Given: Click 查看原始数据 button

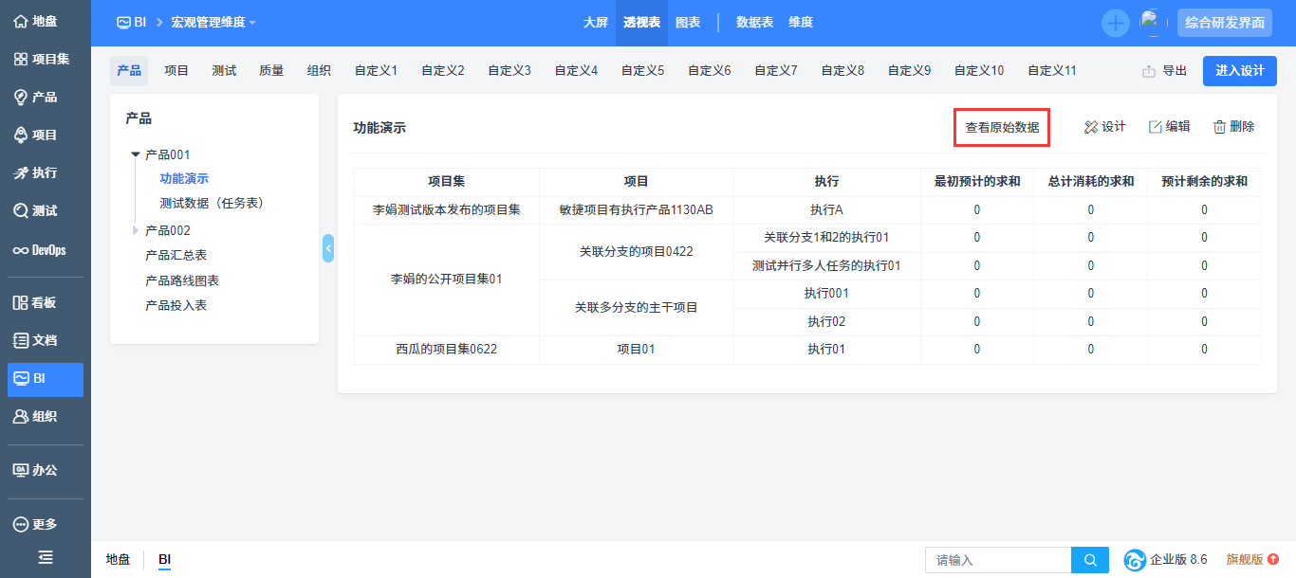Looking at the screenshot, I should click(1002, 127).
